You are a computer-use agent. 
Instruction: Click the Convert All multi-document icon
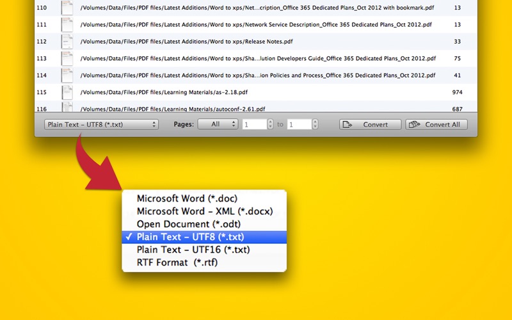click(414, 124)
